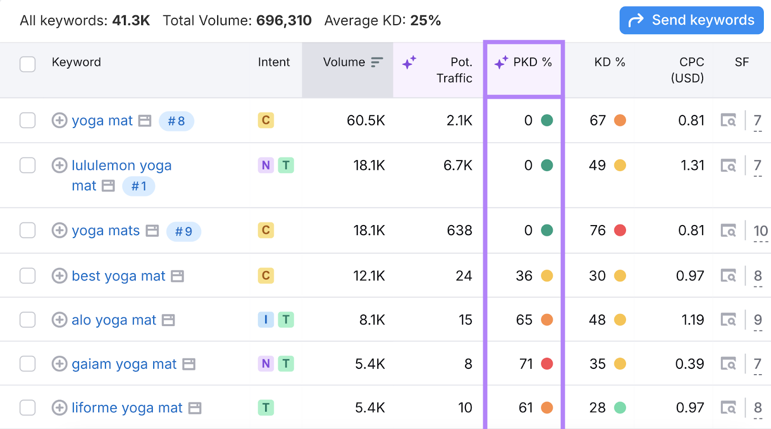Click the red PKD dot for gaiam yoga mat

point(547,364)
